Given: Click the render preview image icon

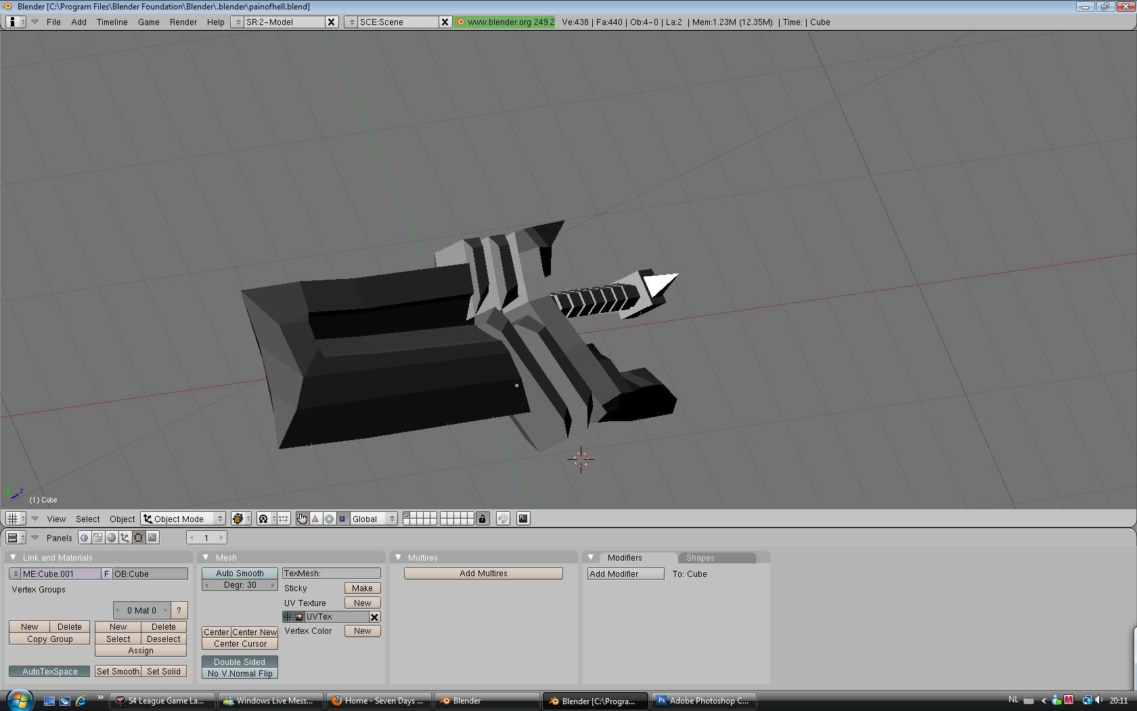Looking at the screenshot, I should coord(523,519).
